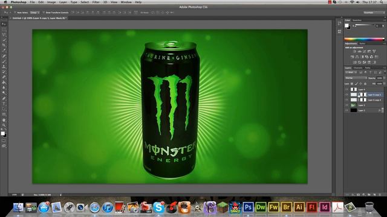Click the status bar zoom percentage field

click(15, 195)
